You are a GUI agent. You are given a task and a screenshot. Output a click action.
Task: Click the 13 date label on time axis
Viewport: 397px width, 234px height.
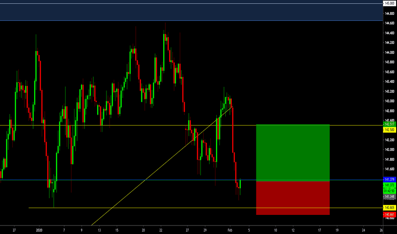click(99, 230)
